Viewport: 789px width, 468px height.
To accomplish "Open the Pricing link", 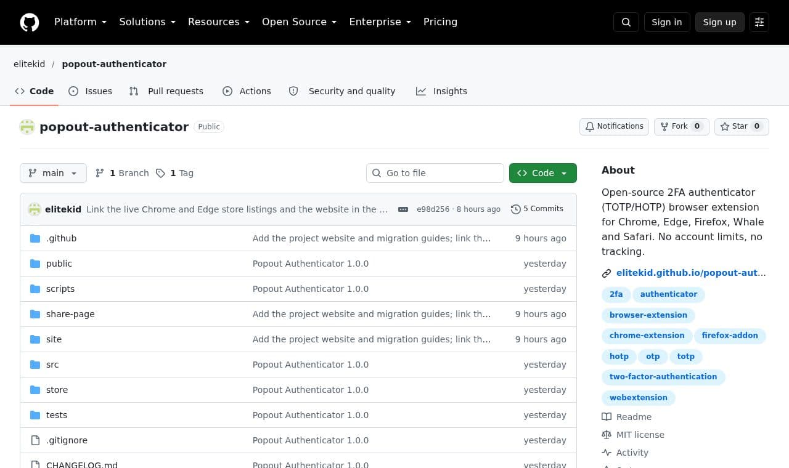I will point(440,22).
